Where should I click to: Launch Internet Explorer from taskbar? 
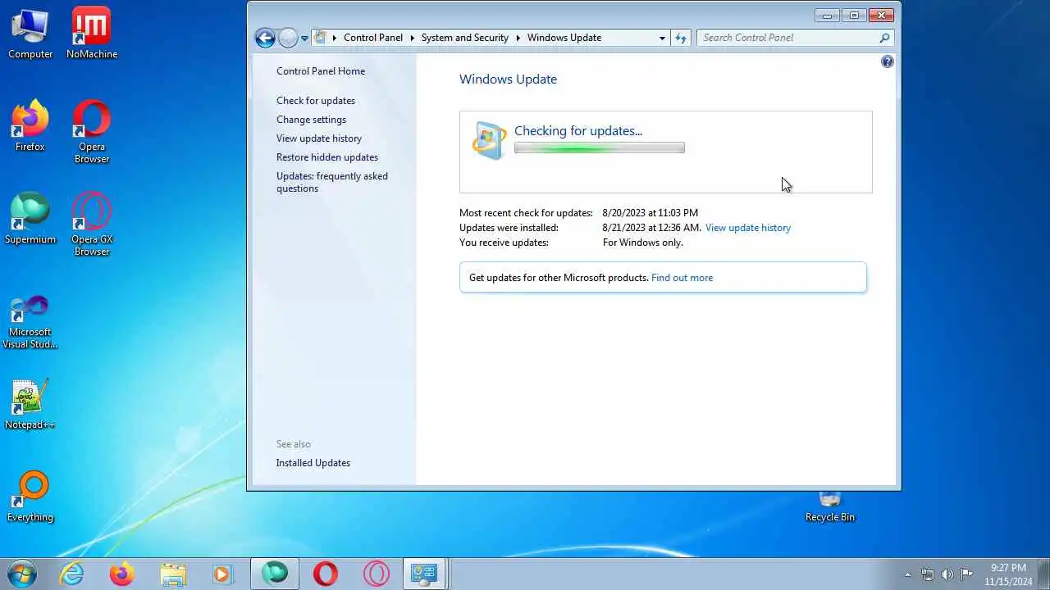coord(72,574)
